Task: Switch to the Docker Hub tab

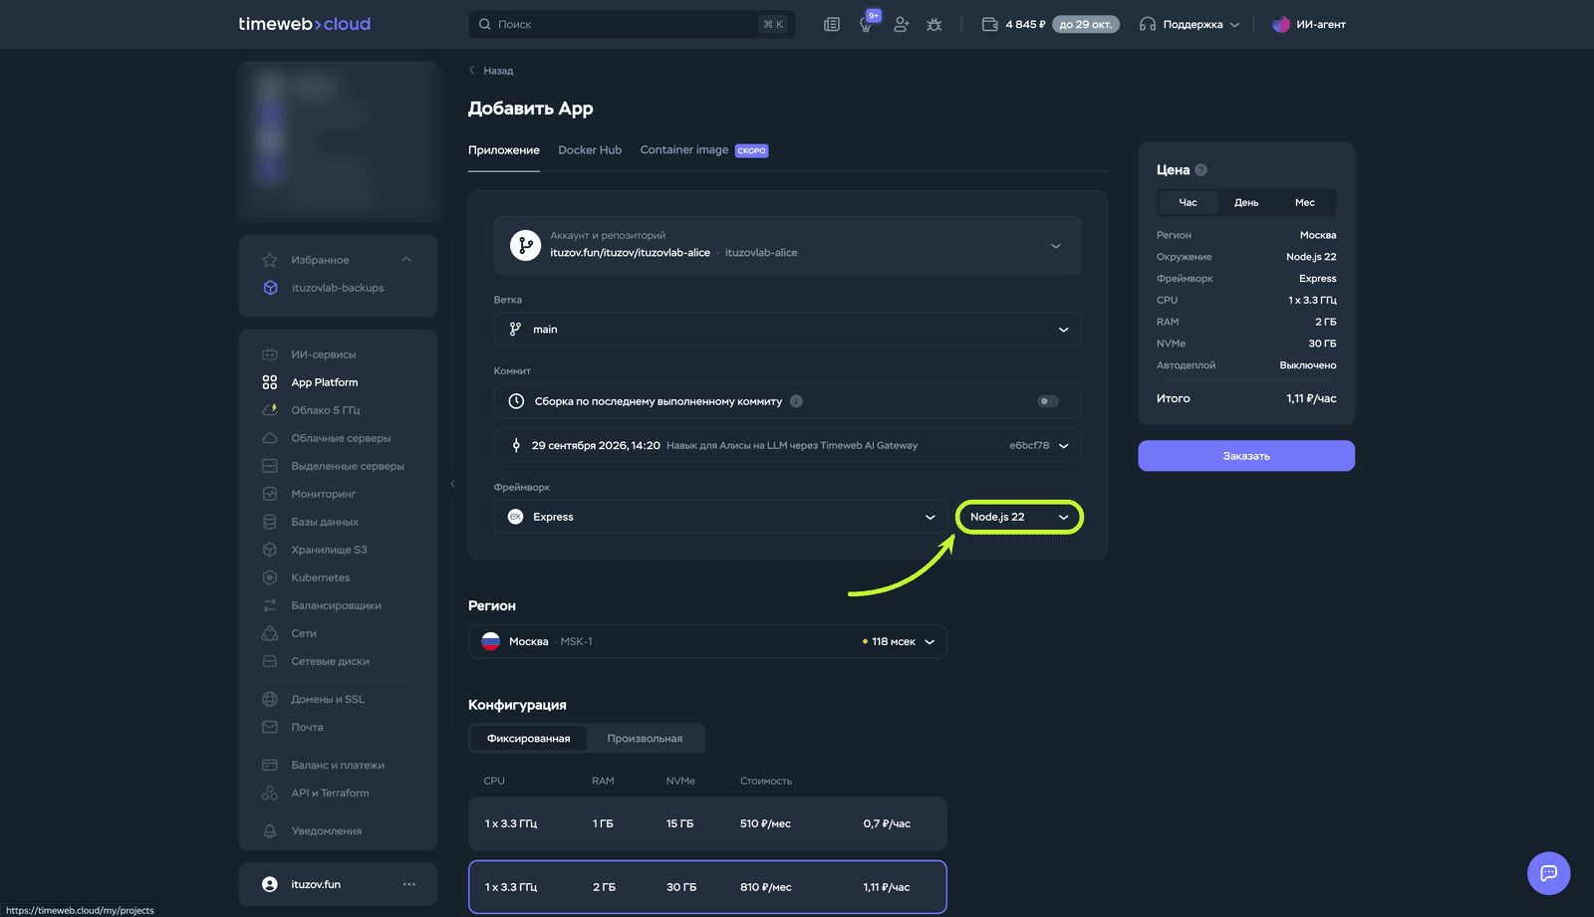Action: point(590,150)
